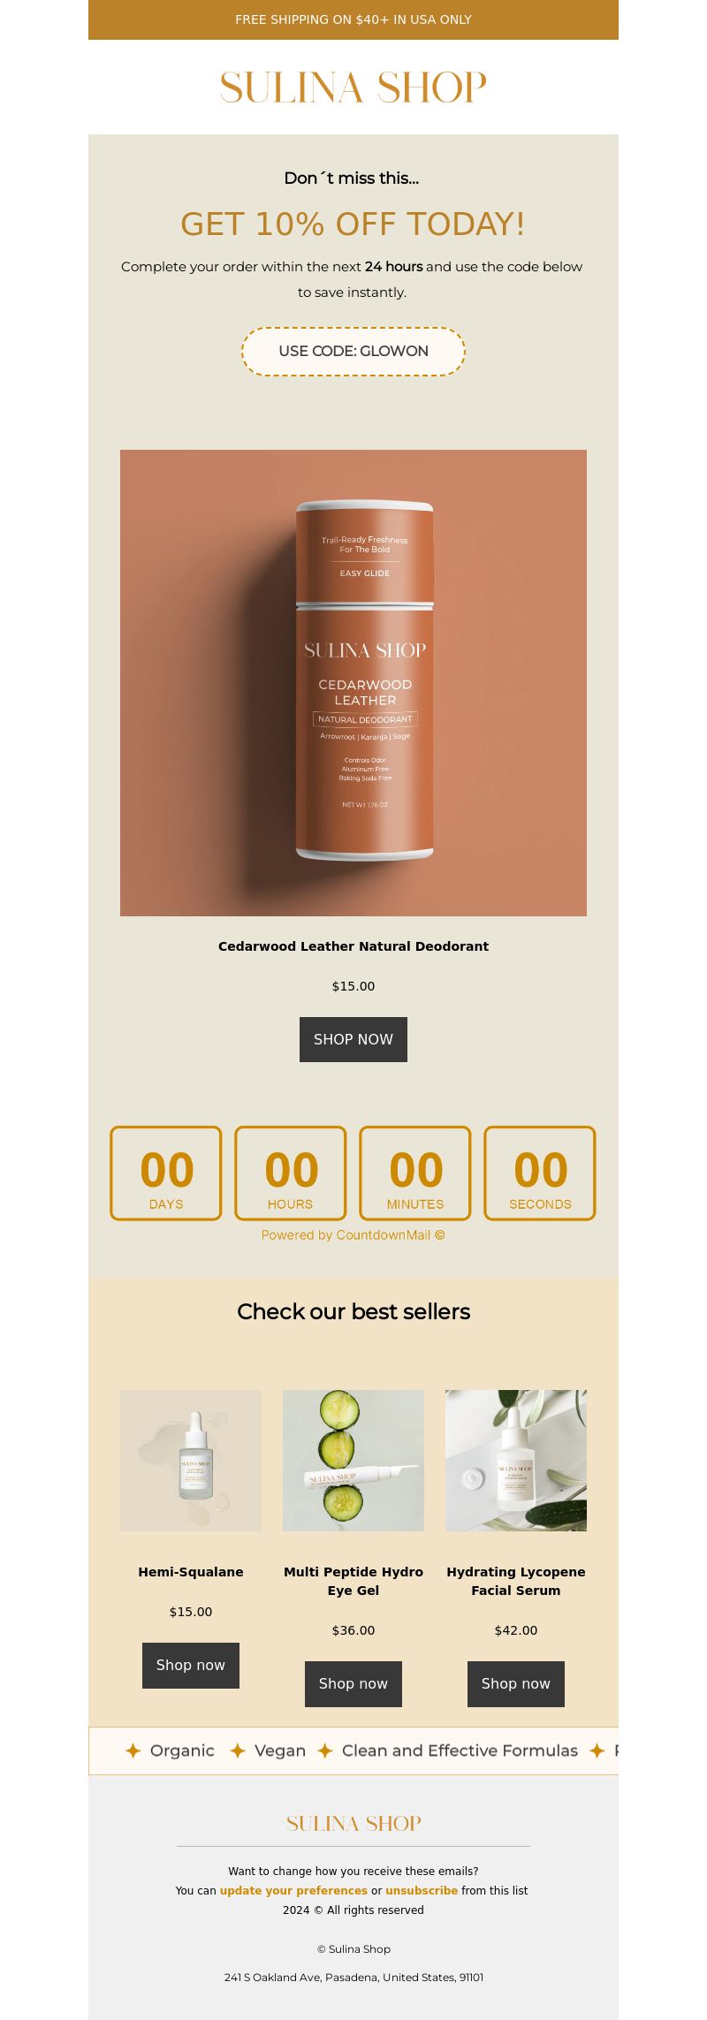Click Shop now under Hydrating Lycopene Serum

(x=516, y=1684)
